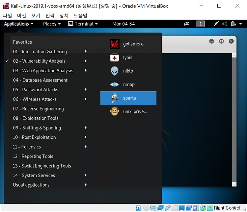The image size is (247, 212).
Task: Open the Terminal app menu dropdown
Action: pyautogui.click(x=83, y=24)
